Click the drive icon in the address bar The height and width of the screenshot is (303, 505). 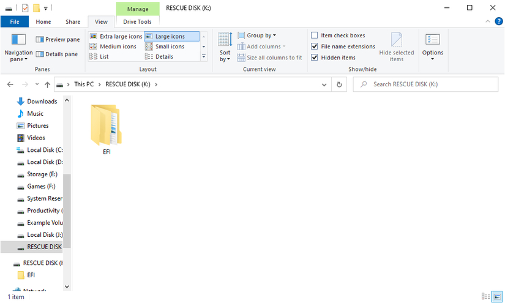(59, 85)
